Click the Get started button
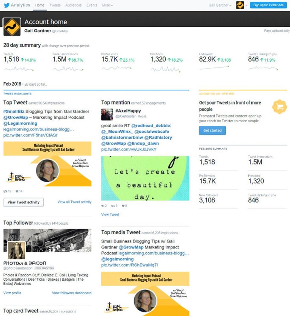 (212, 130)
